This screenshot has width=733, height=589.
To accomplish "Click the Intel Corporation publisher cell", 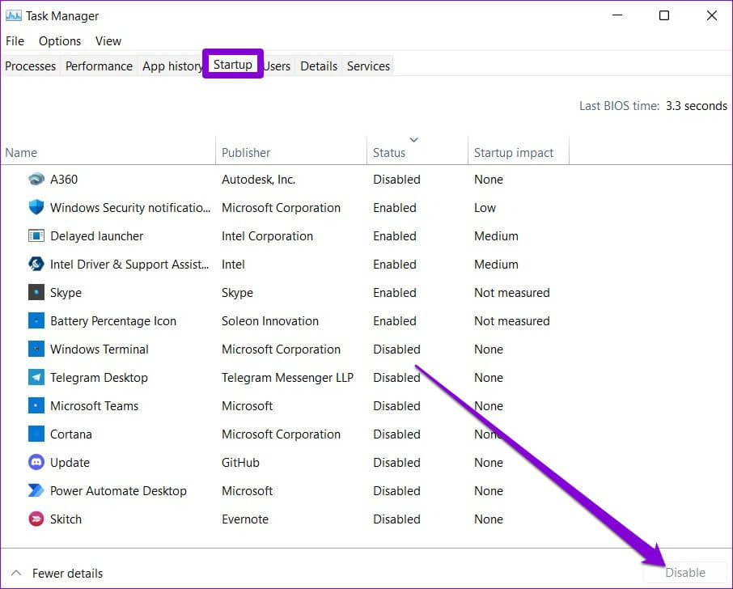I will point(267,236).
